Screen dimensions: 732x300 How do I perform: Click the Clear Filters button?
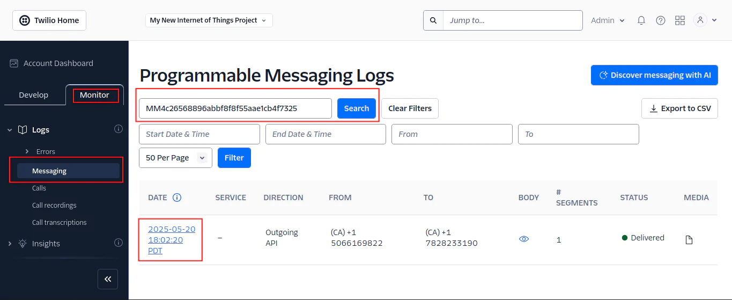tap(410, 108)
